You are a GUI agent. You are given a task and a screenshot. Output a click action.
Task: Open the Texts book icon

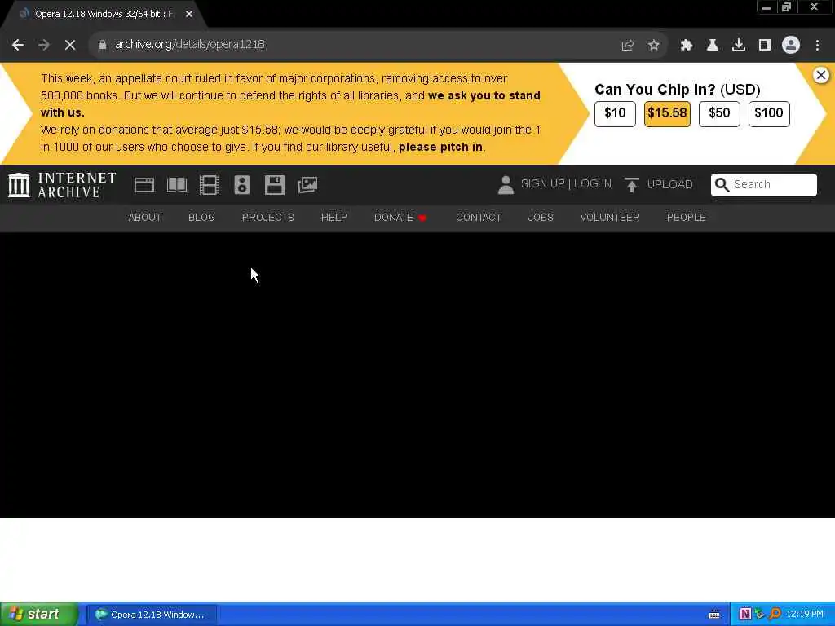[x=177, y=185]
